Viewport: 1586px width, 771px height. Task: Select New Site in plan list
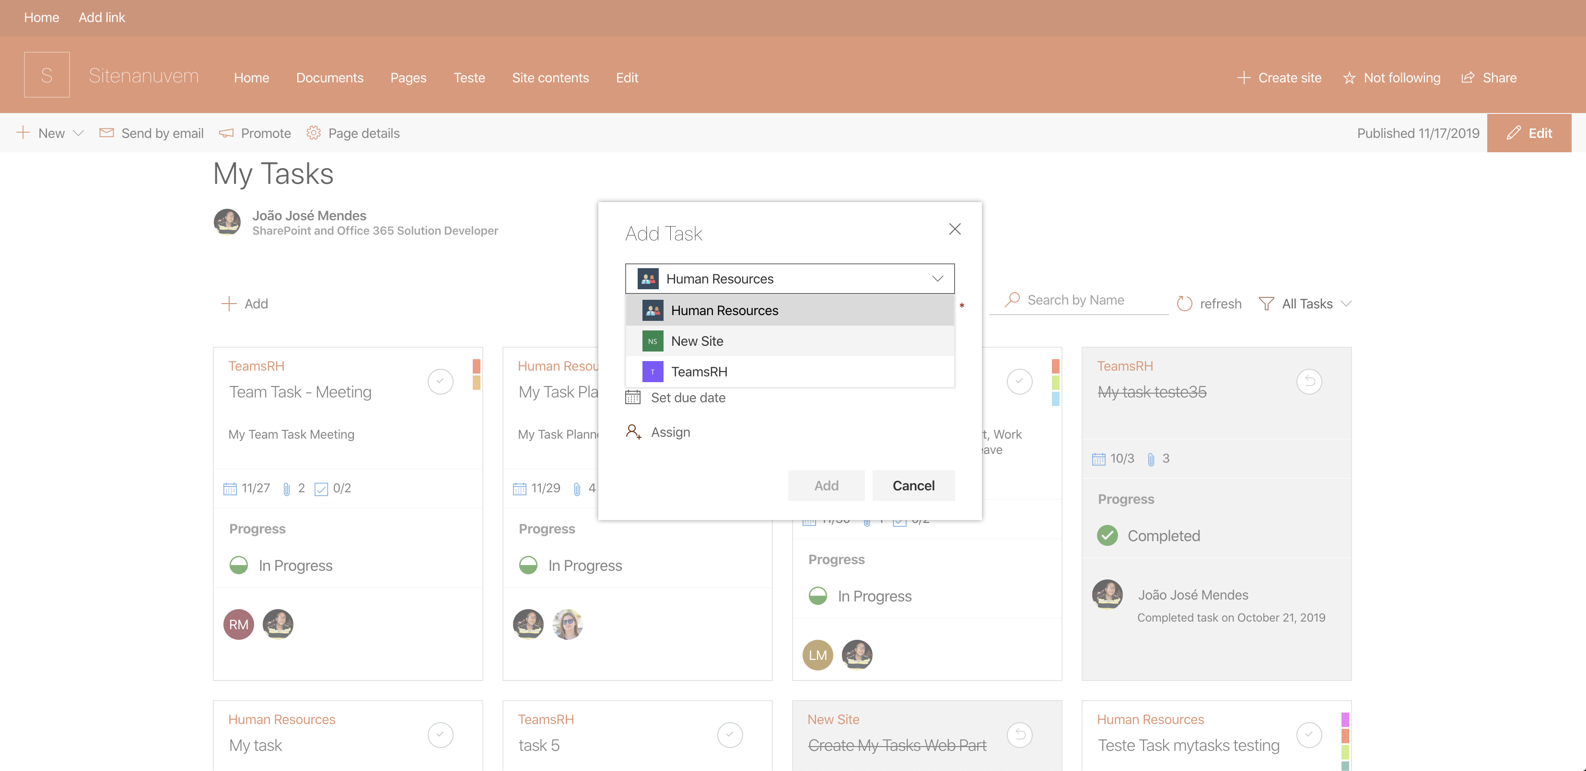[x=790, y=341]
